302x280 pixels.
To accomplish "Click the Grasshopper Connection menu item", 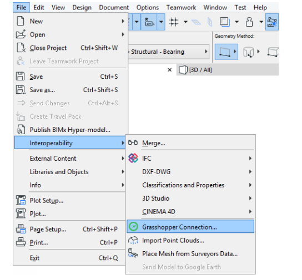I will pyautogui.click(x=190, y=227).
